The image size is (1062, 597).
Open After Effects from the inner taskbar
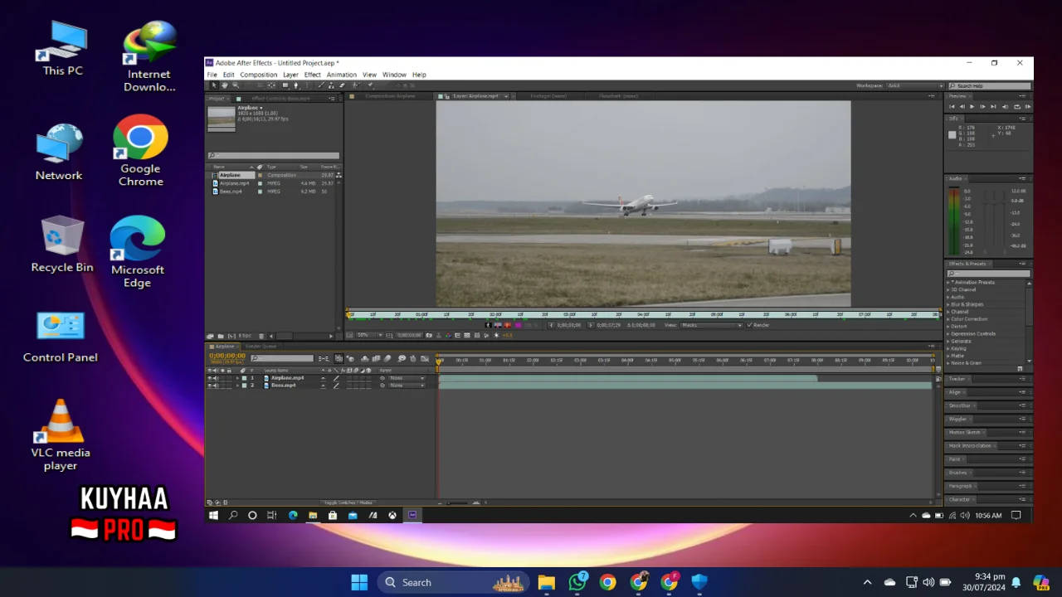[x=412, y=515]
